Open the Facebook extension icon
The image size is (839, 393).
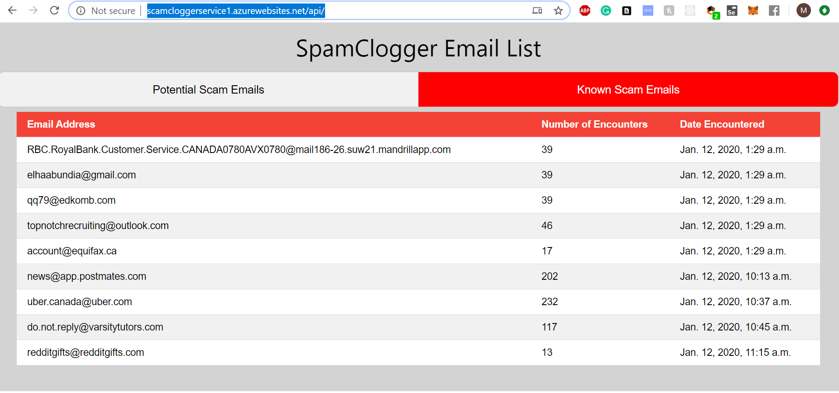(x=774, y=10)
